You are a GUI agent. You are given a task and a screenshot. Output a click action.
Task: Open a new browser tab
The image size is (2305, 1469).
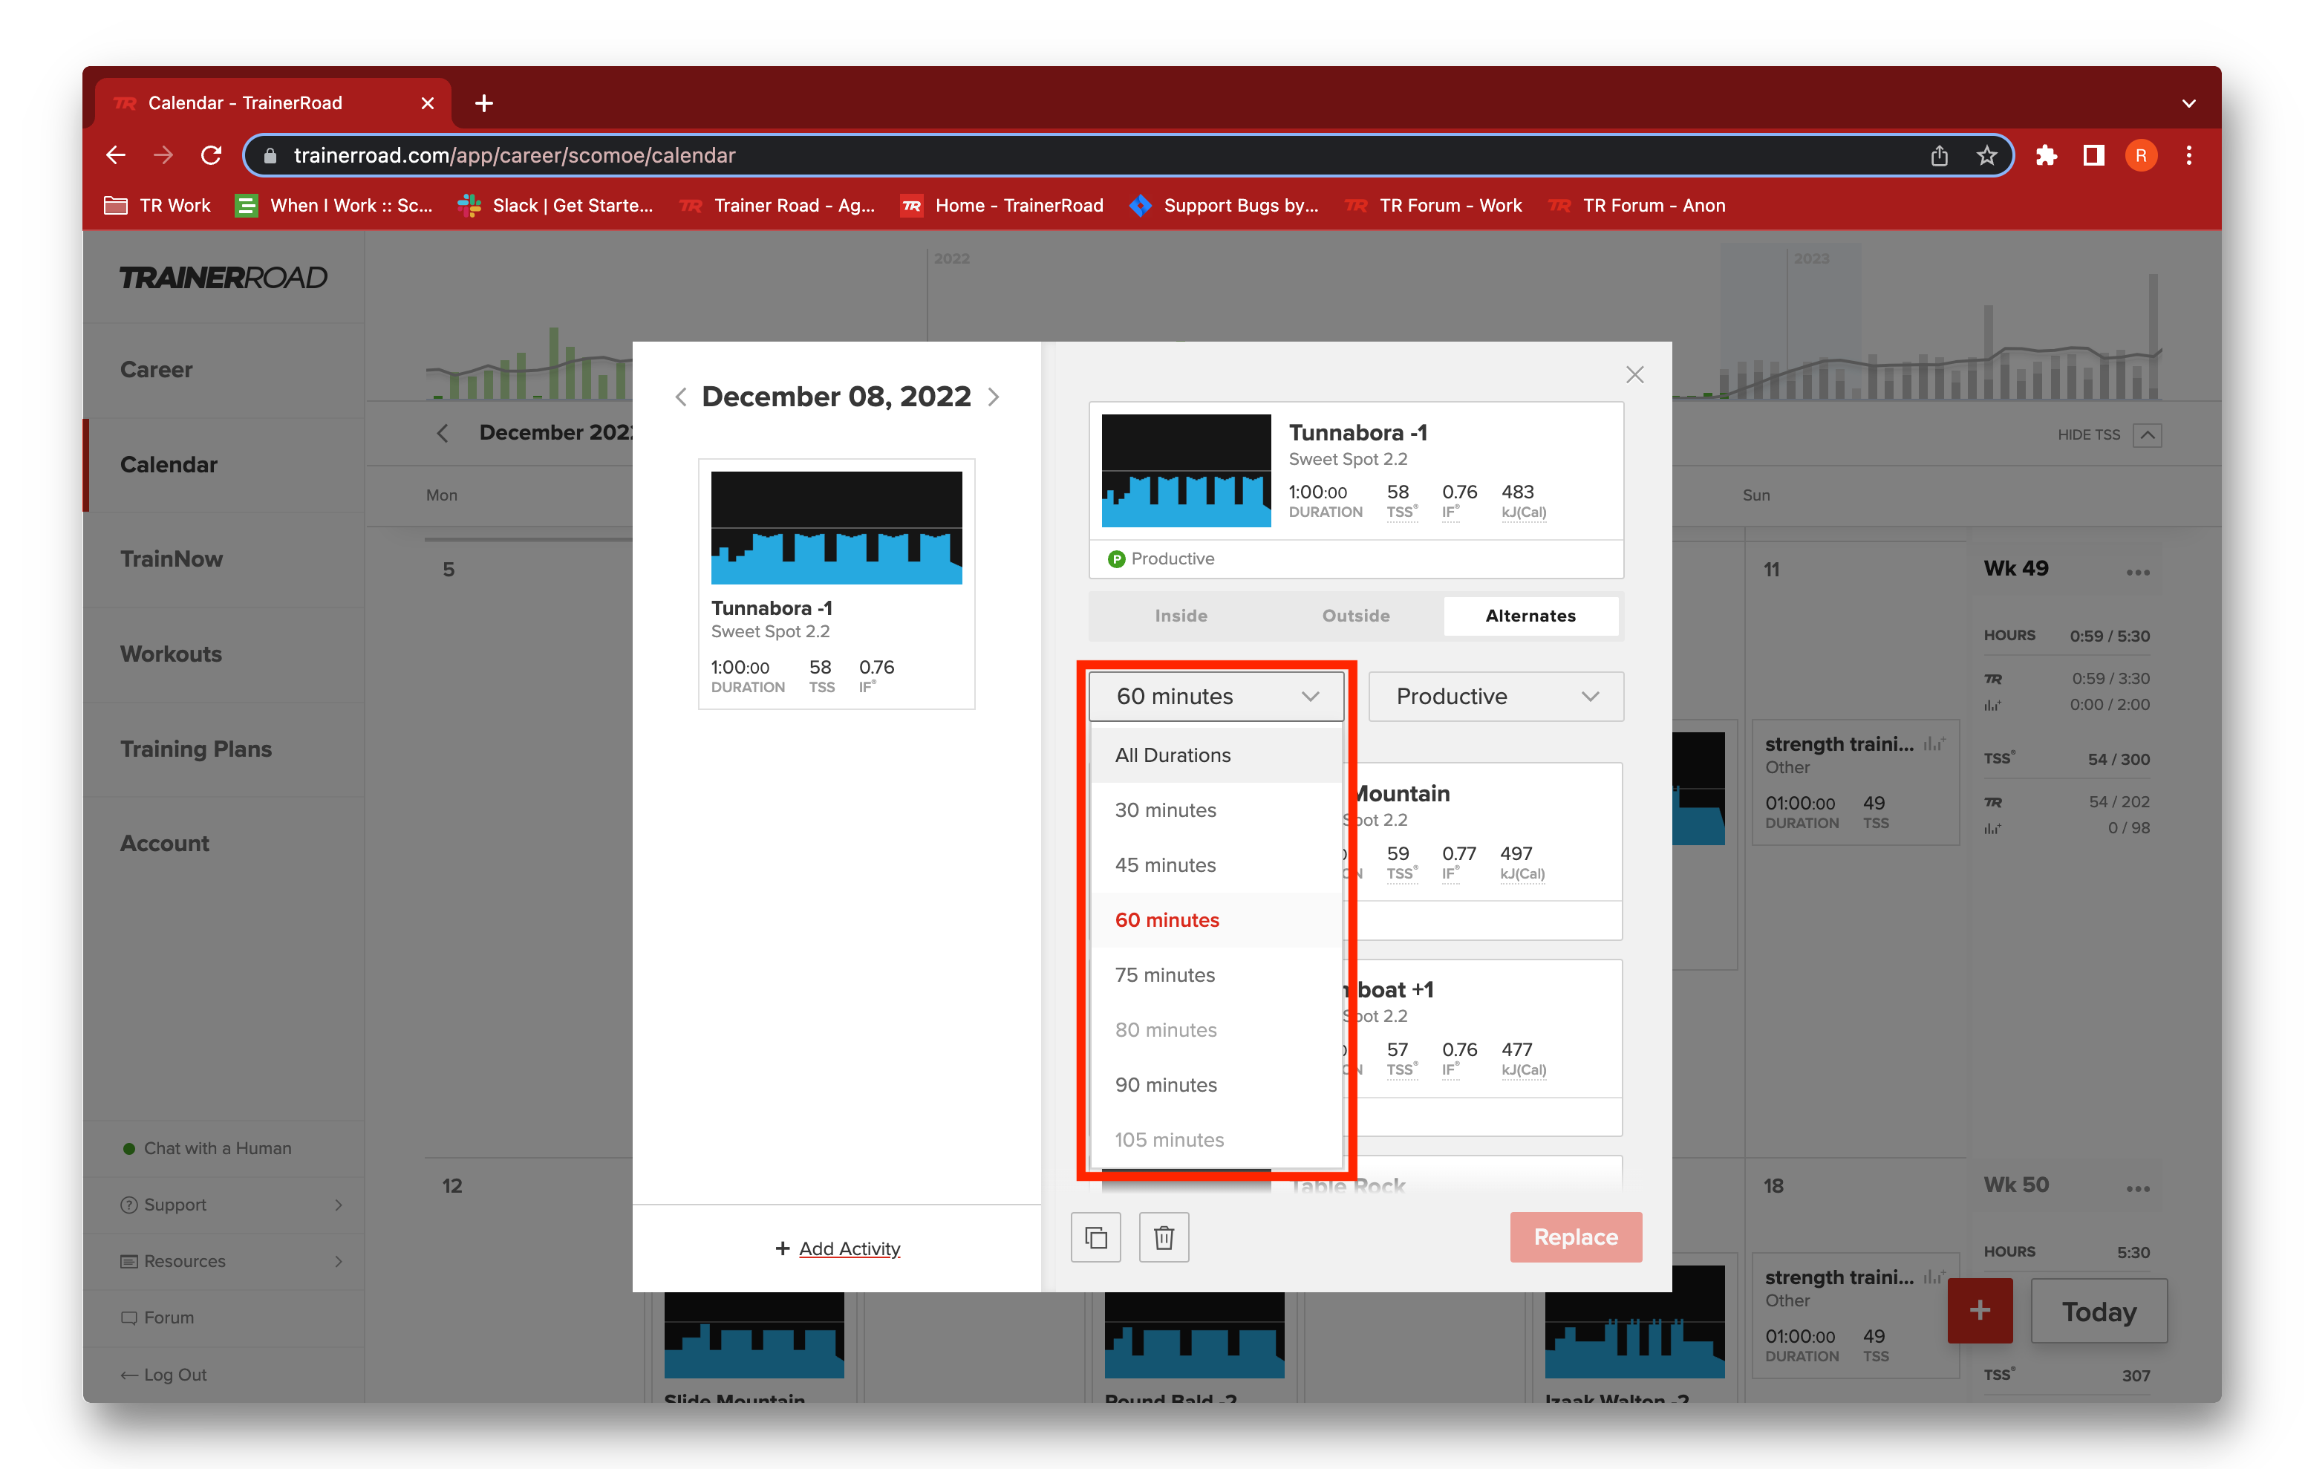click(x=484, y=102)
